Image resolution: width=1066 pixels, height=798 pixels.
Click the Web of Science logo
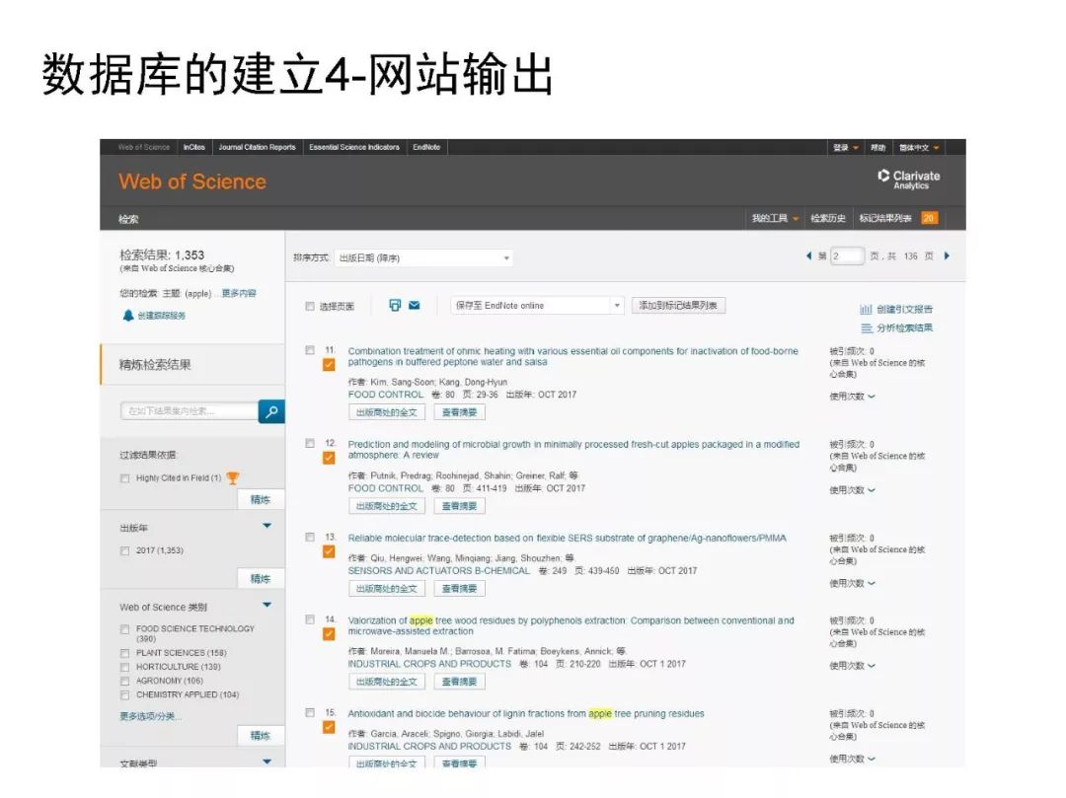click(192, 181)
